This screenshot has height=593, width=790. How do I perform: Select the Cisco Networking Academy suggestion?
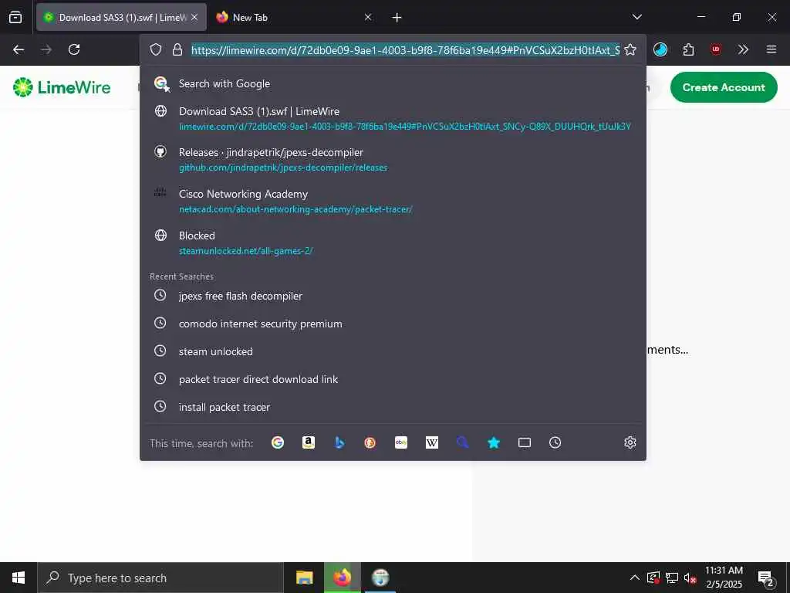pos(393,202)
